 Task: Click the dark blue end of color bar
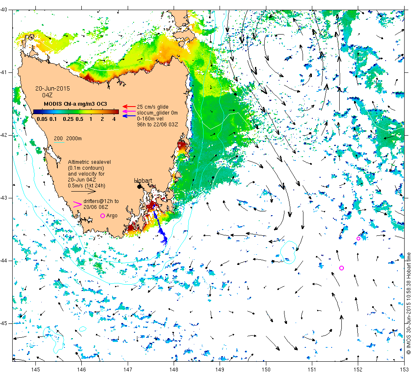coord(36,112)
